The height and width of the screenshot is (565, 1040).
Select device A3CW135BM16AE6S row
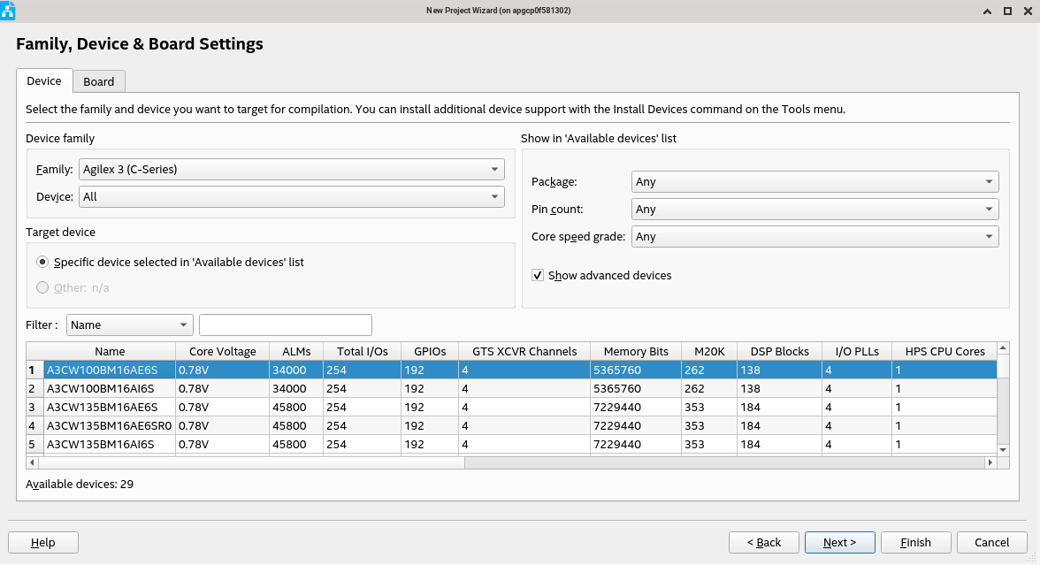102,407
